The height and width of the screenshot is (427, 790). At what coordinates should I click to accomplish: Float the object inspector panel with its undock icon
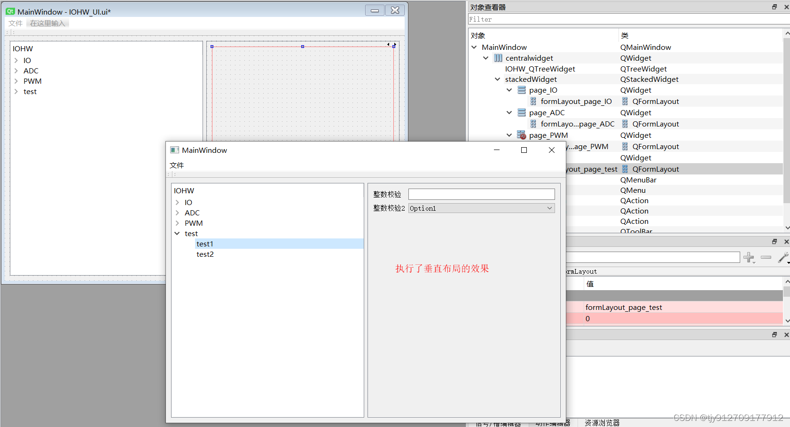pyautogui.click(x=774, y=7)
